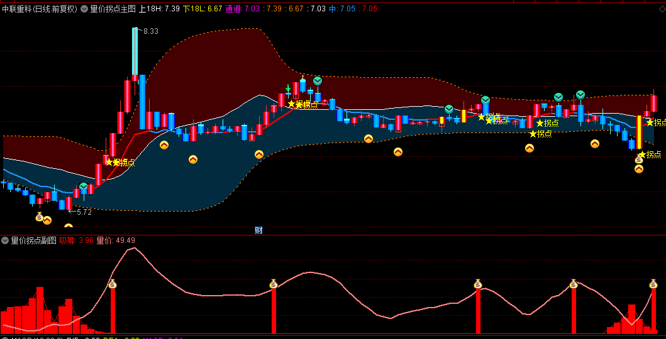Viewport: 666px width, 339px height.
Task: Select the 上18H: 7.39 value
Action: (159, 9)
